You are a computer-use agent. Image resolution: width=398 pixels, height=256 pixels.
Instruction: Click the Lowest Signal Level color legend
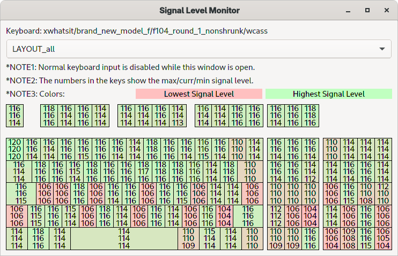coord(199,94)
